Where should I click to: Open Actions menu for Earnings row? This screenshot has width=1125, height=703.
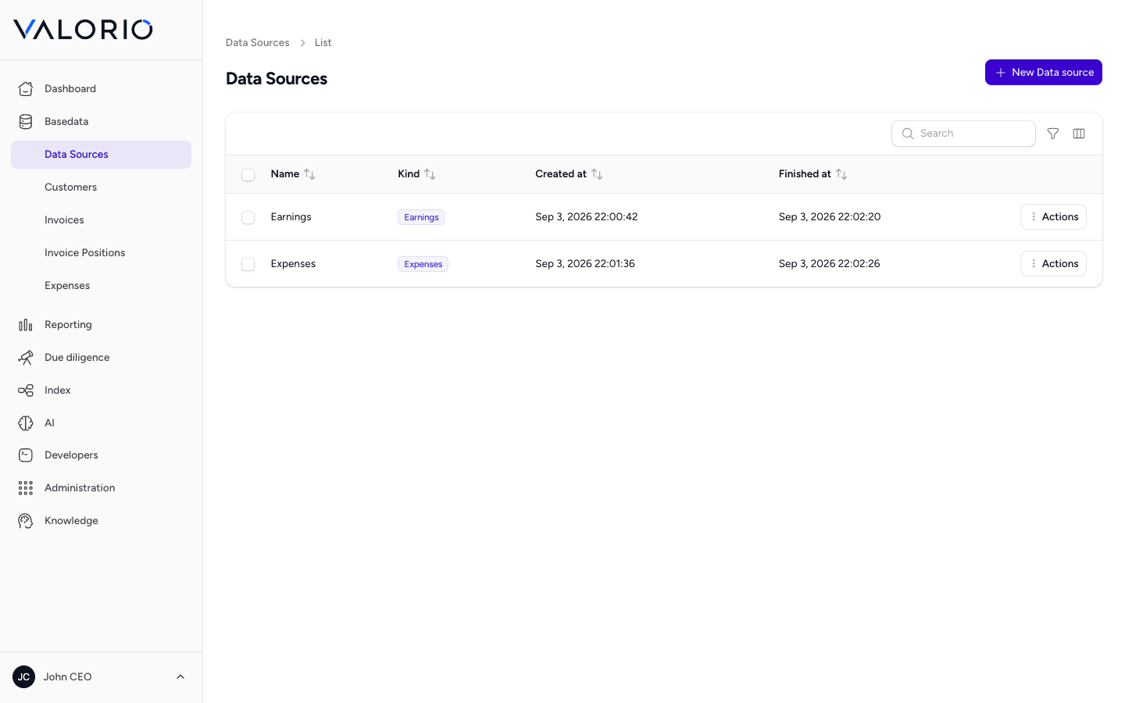click(1053, 217)
